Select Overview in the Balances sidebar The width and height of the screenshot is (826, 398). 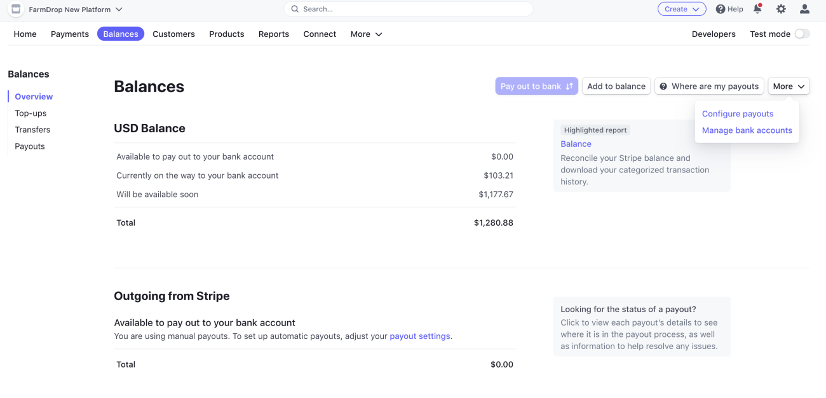click(34, 97)
